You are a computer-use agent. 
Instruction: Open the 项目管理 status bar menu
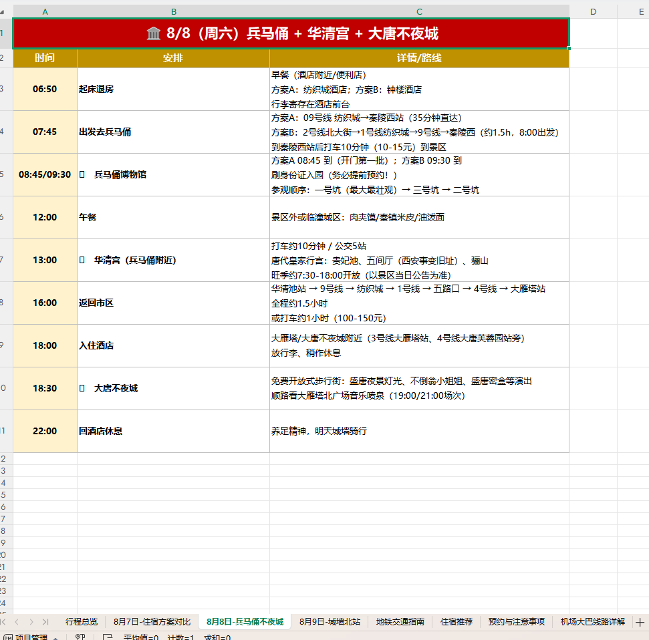pos(31,637)
